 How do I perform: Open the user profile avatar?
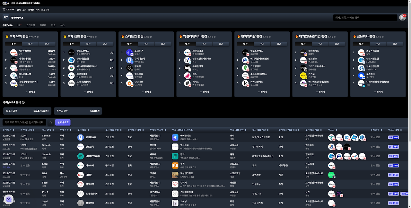coord(402,18)
